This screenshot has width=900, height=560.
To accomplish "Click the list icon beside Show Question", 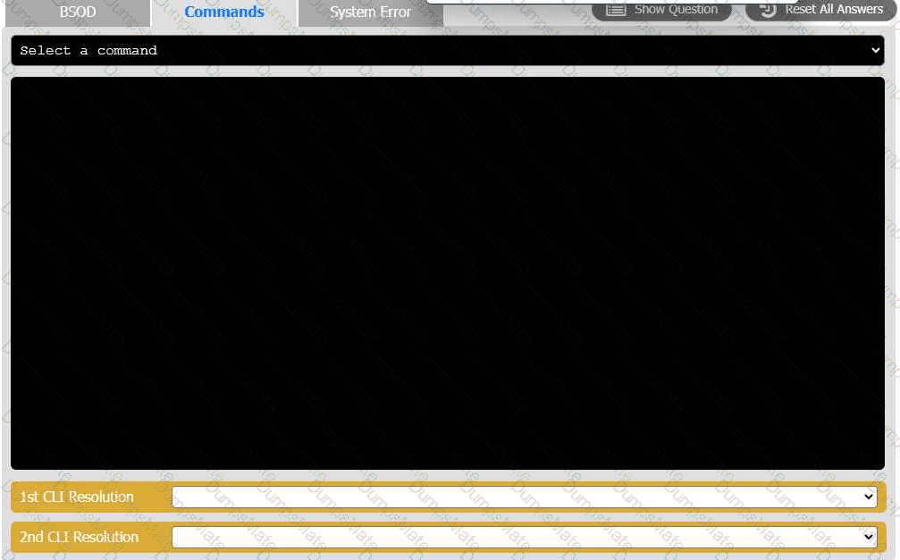I will [616, 10].
